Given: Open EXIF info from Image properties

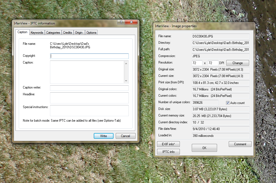Looking at the screenshot, I should 168,144.
